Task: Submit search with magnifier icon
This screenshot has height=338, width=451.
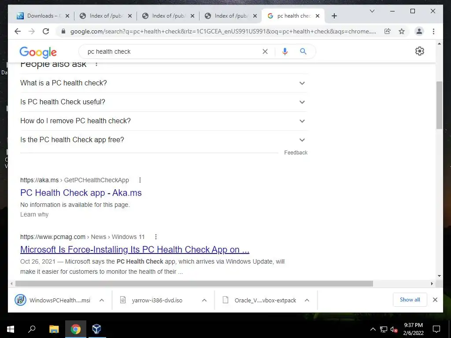Action: tap(303, 51)
